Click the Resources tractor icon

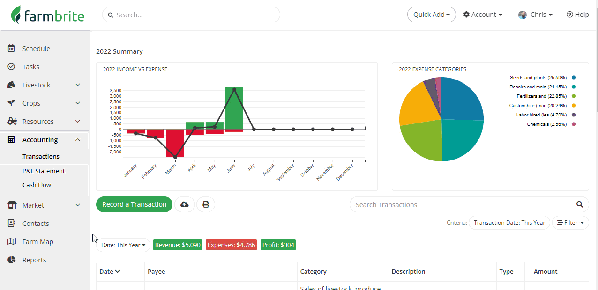coord(12,121)
